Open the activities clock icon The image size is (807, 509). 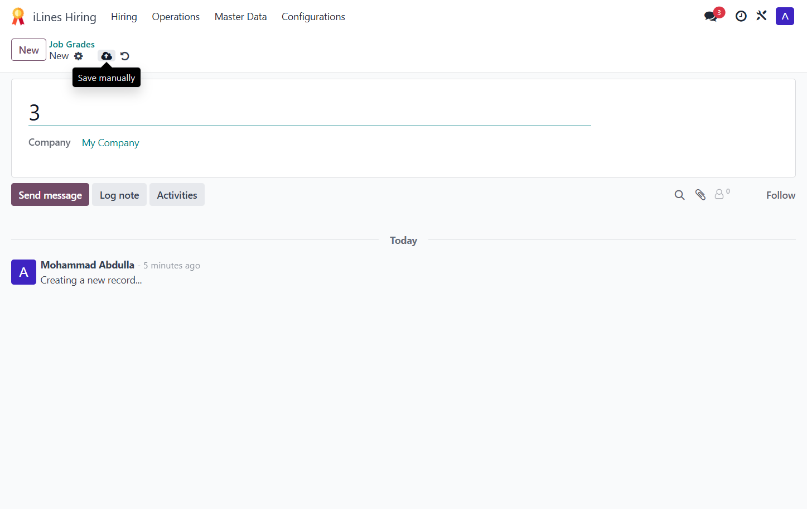pyautogui.click(x=741, y=16)
